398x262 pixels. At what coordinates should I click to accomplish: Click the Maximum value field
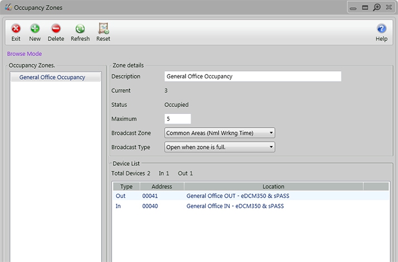(178, 119)
